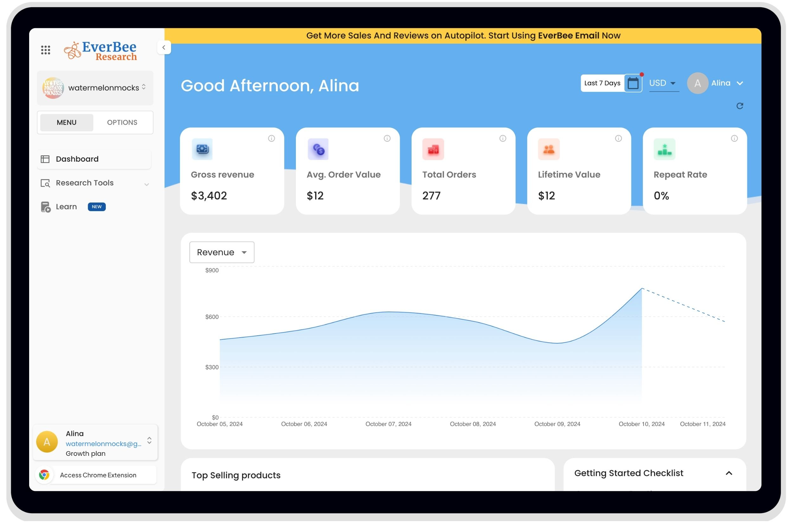Open the apps grid icon
The height and width of the screenshot is (523, 792).
[45, 50]
